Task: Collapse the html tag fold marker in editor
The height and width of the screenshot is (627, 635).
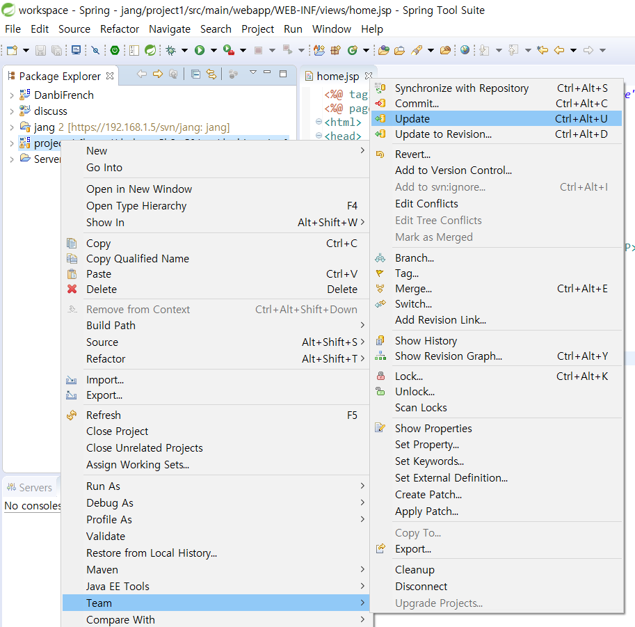Action: (319, 121)
